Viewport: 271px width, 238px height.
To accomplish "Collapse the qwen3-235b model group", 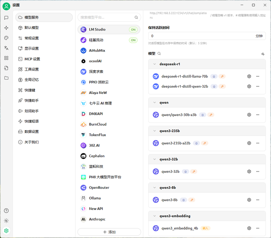I will click(x=155, y=131).
